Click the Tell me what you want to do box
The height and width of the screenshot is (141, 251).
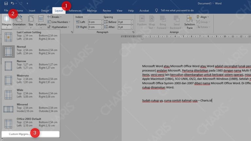(177, 10)
